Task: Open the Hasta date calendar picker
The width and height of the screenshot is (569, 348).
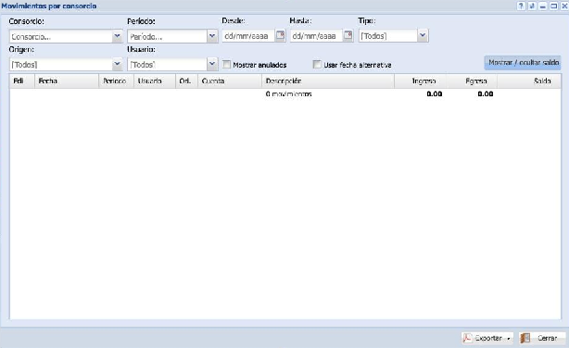Action: (x=348, y=35)
